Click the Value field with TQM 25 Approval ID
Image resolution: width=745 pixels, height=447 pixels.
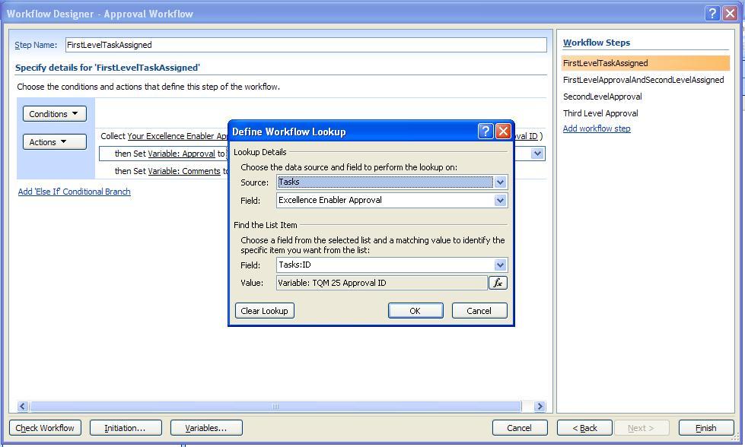point(381,283)
